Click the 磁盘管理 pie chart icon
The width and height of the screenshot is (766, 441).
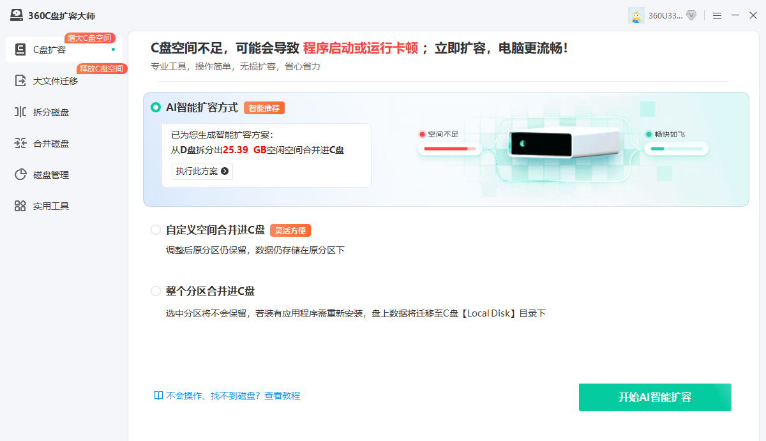point(20,175)
